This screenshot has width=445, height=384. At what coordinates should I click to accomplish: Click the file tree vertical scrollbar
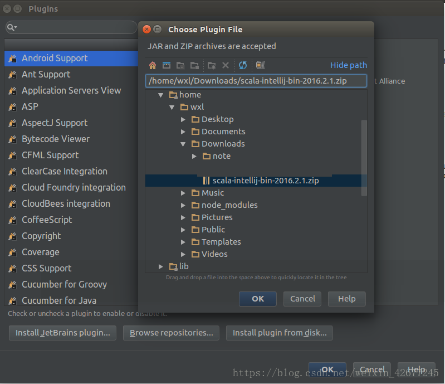364,158
